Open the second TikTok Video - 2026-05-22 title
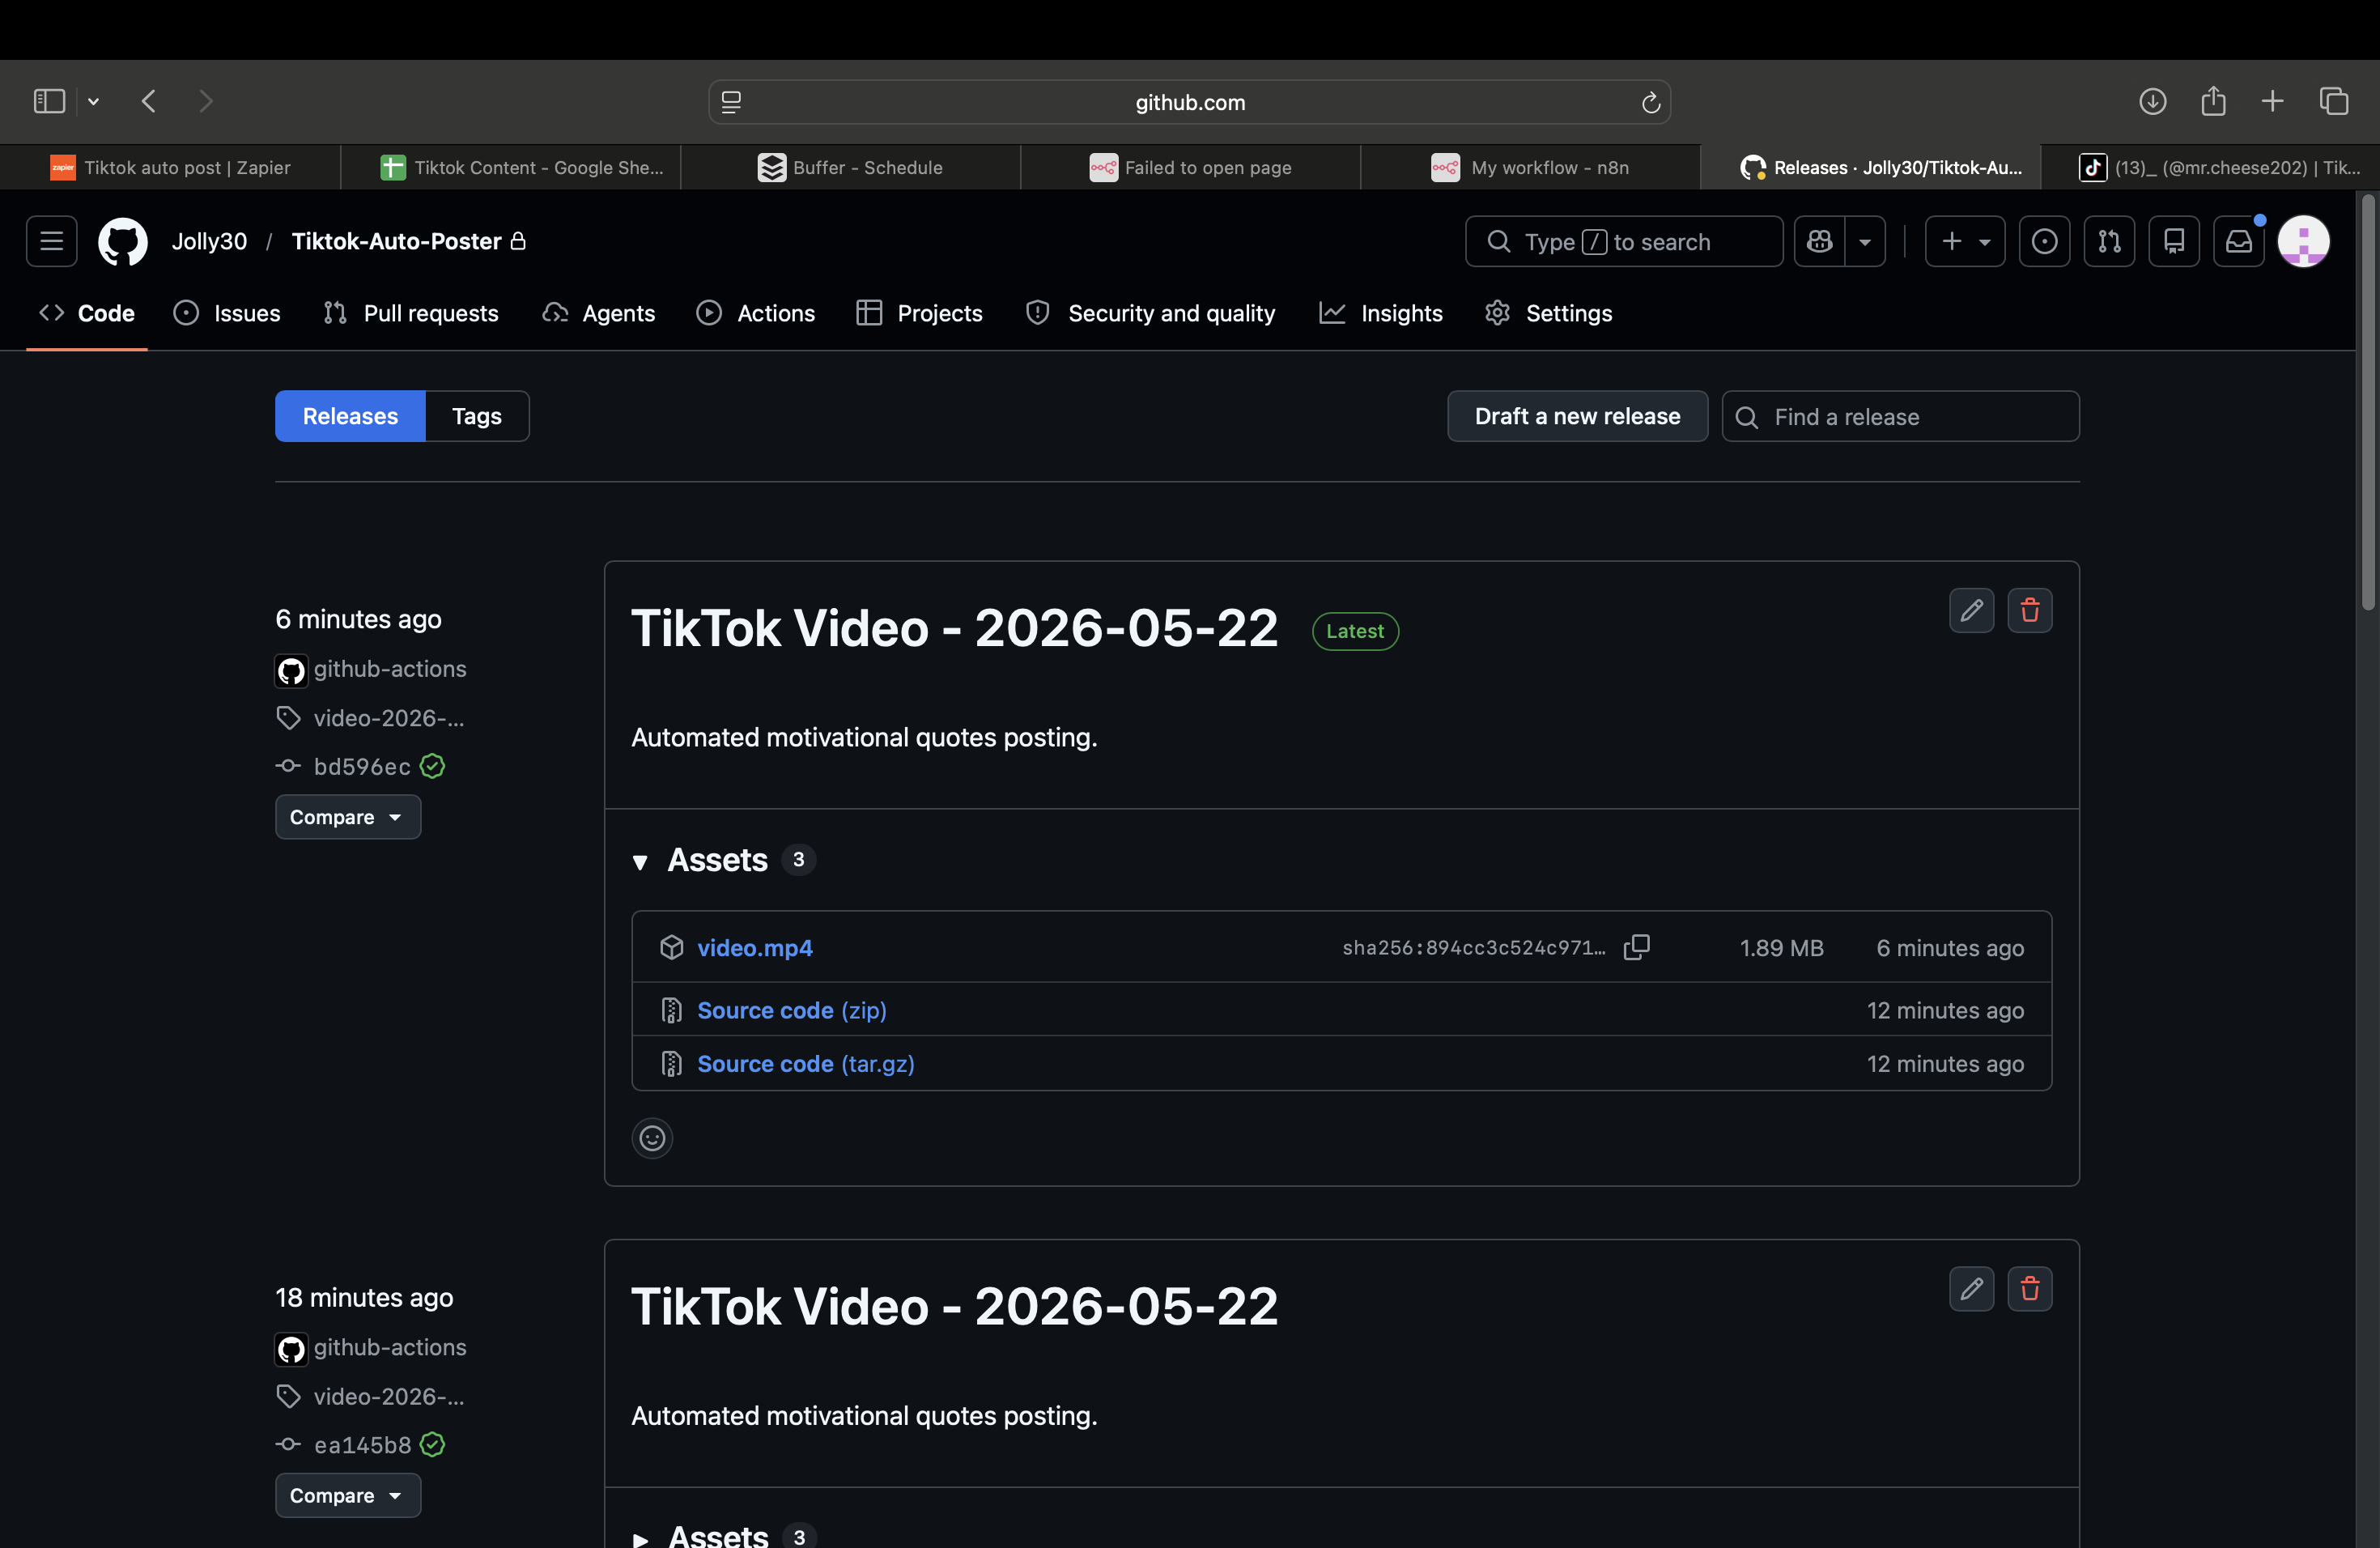 (x=954, y=1306)
